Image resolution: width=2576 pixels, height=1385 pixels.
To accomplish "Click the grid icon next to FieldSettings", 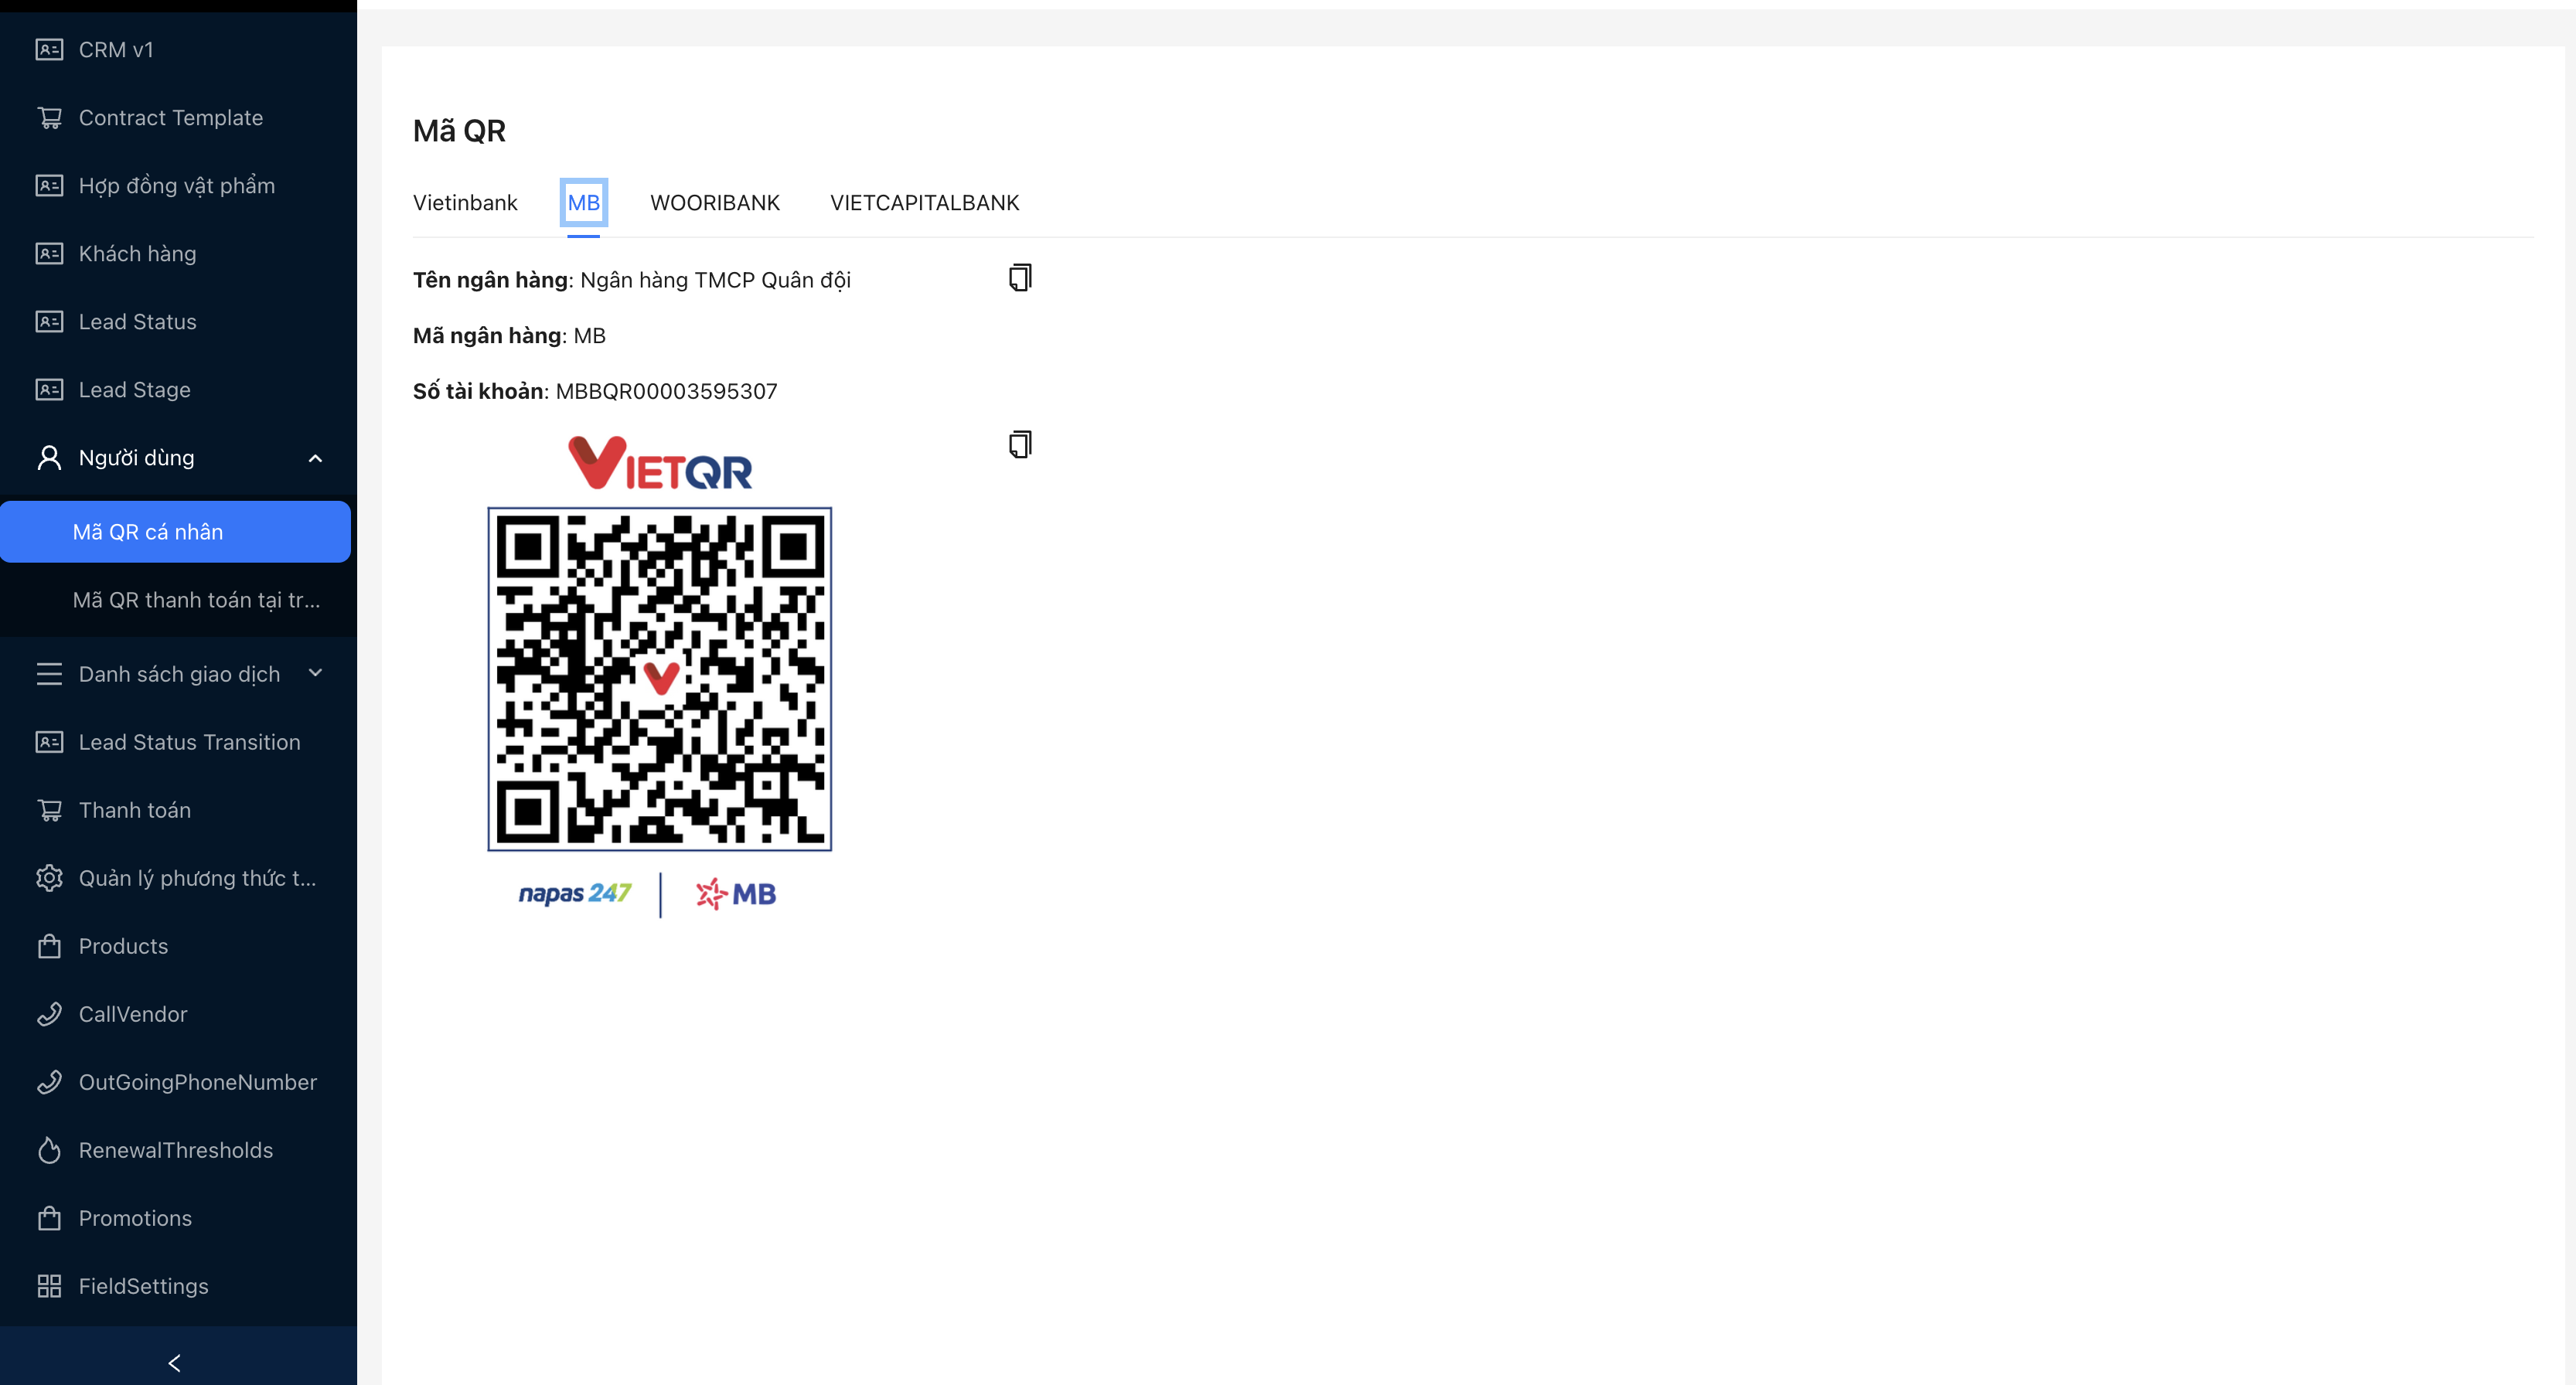I will pyautogui.click(x=49, y=1286).
